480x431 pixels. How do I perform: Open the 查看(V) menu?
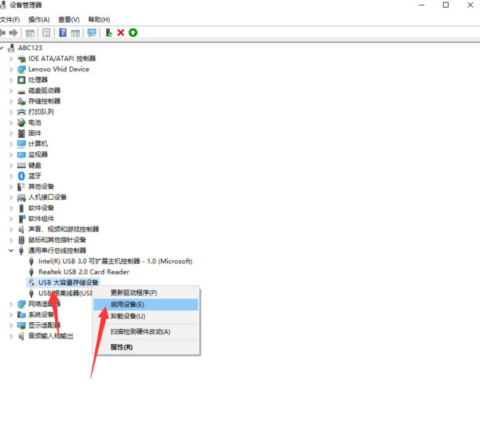pyautogui.click(x=67, y=19)
